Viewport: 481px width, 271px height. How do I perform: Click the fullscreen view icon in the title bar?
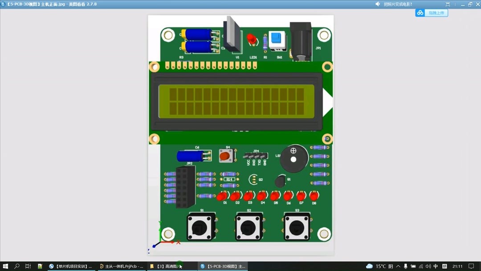pyautogui.click(x=447, y=4)
